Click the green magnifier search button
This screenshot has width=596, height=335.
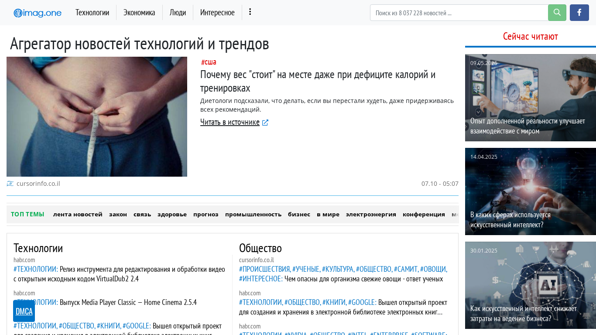pos(557,13)
